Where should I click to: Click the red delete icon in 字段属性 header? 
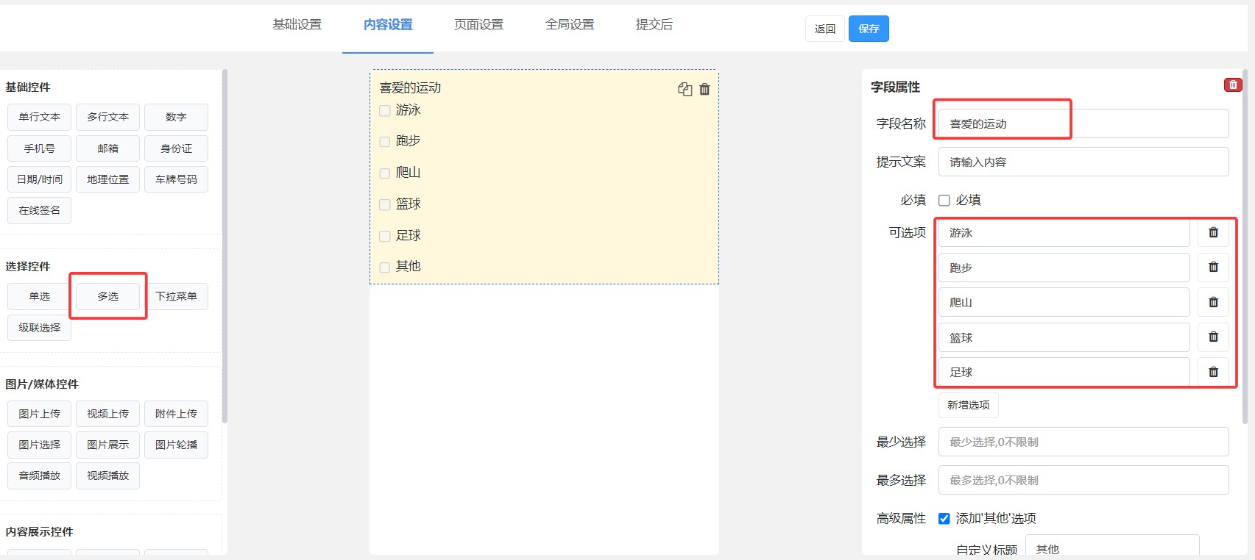(x=1232, y=85)
